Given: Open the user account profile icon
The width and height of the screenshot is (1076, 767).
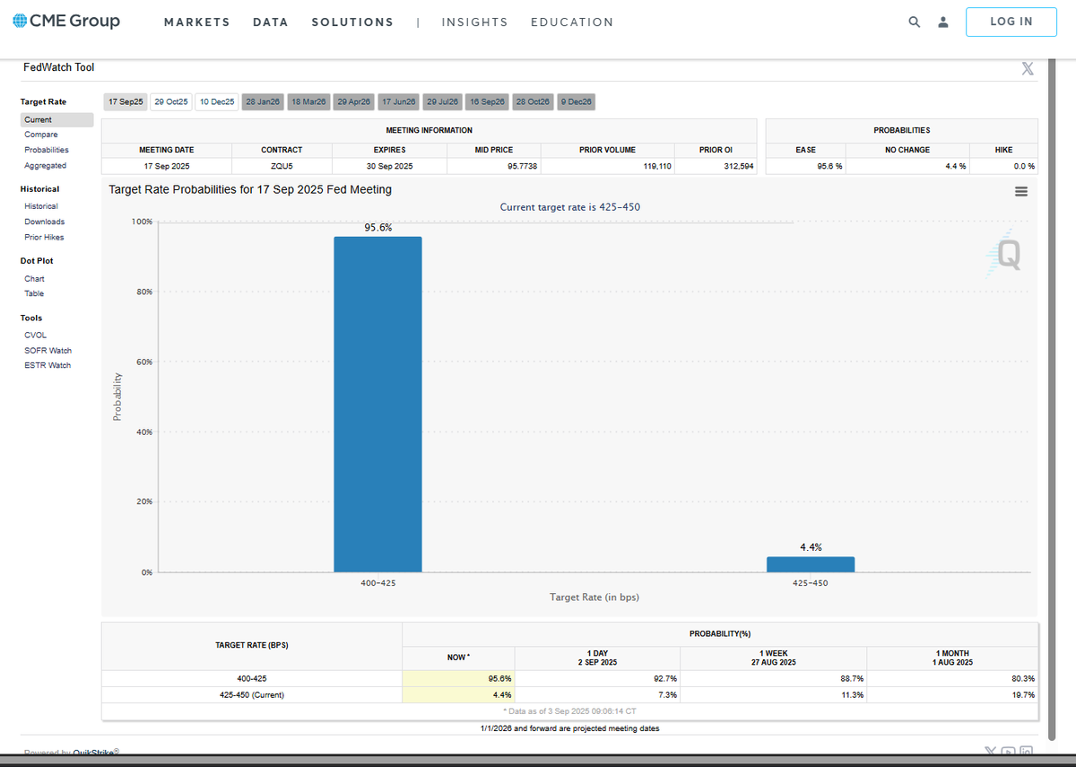Looking at the screenshot, I should 942,22.
